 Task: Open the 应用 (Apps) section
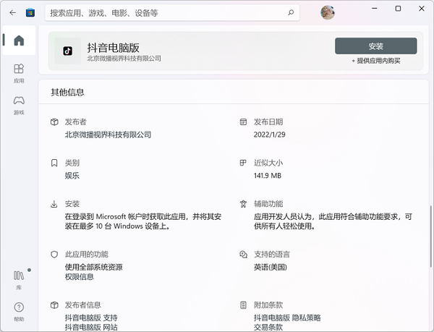pyautogui.click(x=19, y=72)
